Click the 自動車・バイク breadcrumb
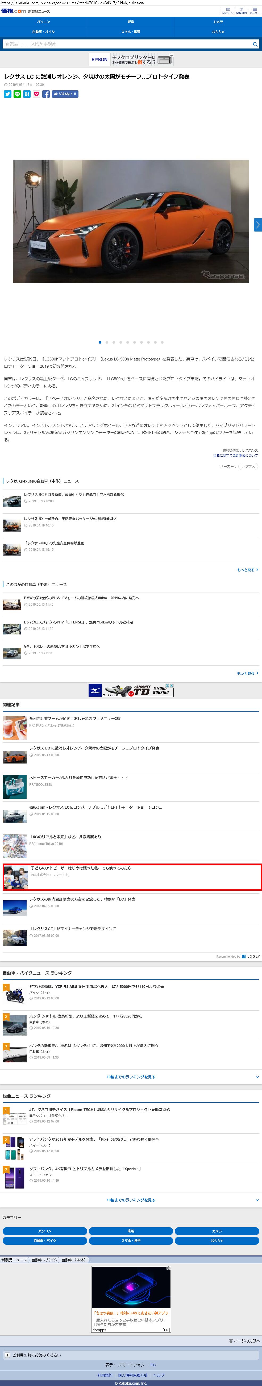Viewport: 262px width, 1386px height. [45, 1260]
